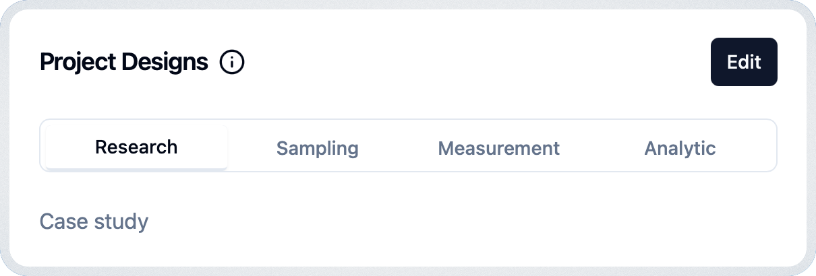The height and width of the screenshot is (276, 816).
Task: Return to the Research design tab
Action: click(x=136, y=147)
